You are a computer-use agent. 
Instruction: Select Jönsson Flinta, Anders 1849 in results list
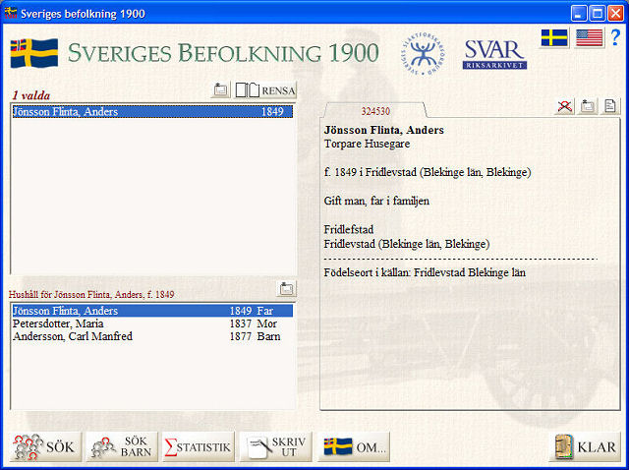pos(152,111)
